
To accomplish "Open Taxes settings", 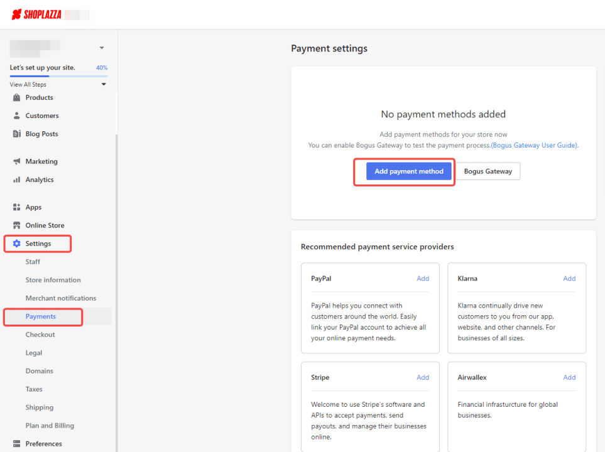I will [34, 389].
